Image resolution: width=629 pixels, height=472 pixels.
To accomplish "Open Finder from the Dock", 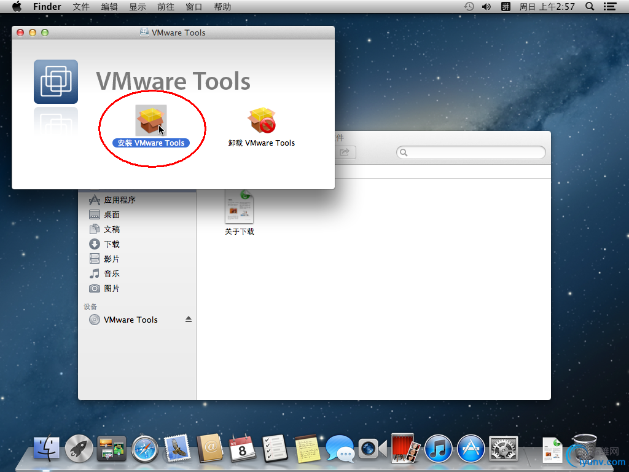I will 46,448.
